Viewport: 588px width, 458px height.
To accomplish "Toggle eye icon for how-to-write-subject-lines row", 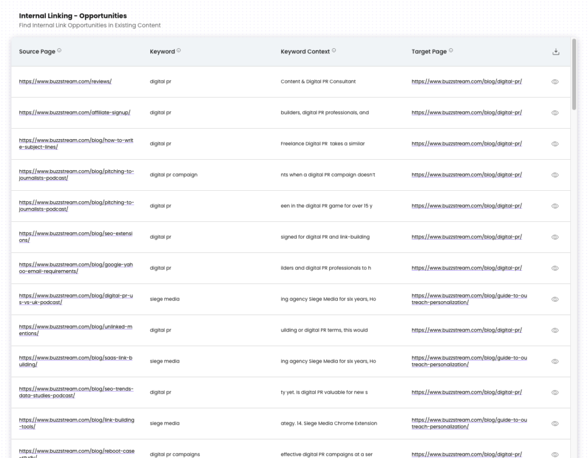I will tap(555, 144).
